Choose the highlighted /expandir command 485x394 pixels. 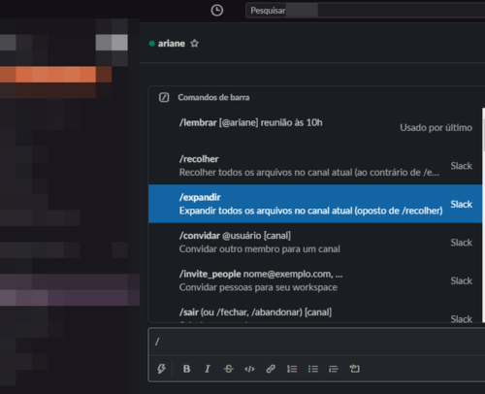(x=315, y=204)
